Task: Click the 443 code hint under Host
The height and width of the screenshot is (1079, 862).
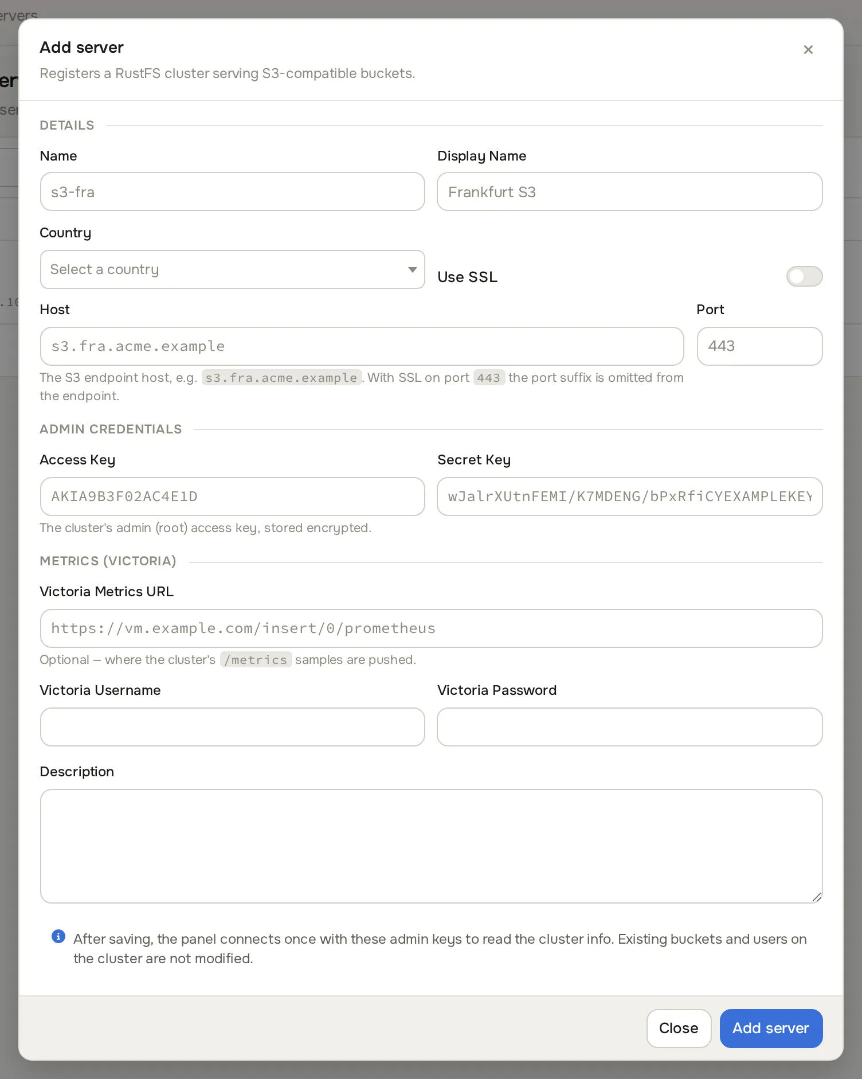Action: point(489,378)
